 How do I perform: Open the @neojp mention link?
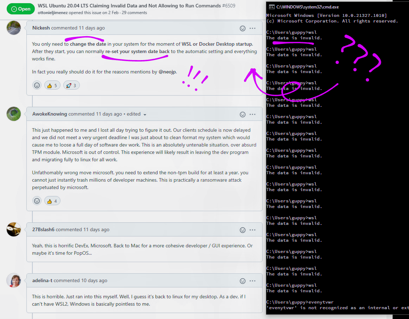tap(167, 72)
